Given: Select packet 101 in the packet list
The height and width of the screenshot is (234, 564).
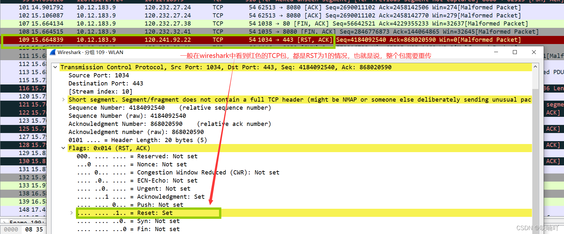Looking at the screenshot, I should [x=282, y=7].
